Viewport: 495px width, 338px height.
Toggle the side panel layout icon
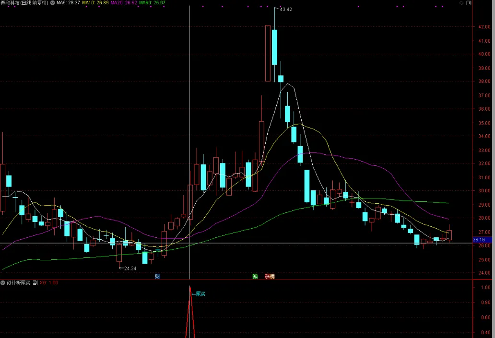[x=469, y=3]
